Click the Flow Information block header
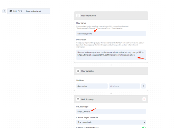 (111, 15)
